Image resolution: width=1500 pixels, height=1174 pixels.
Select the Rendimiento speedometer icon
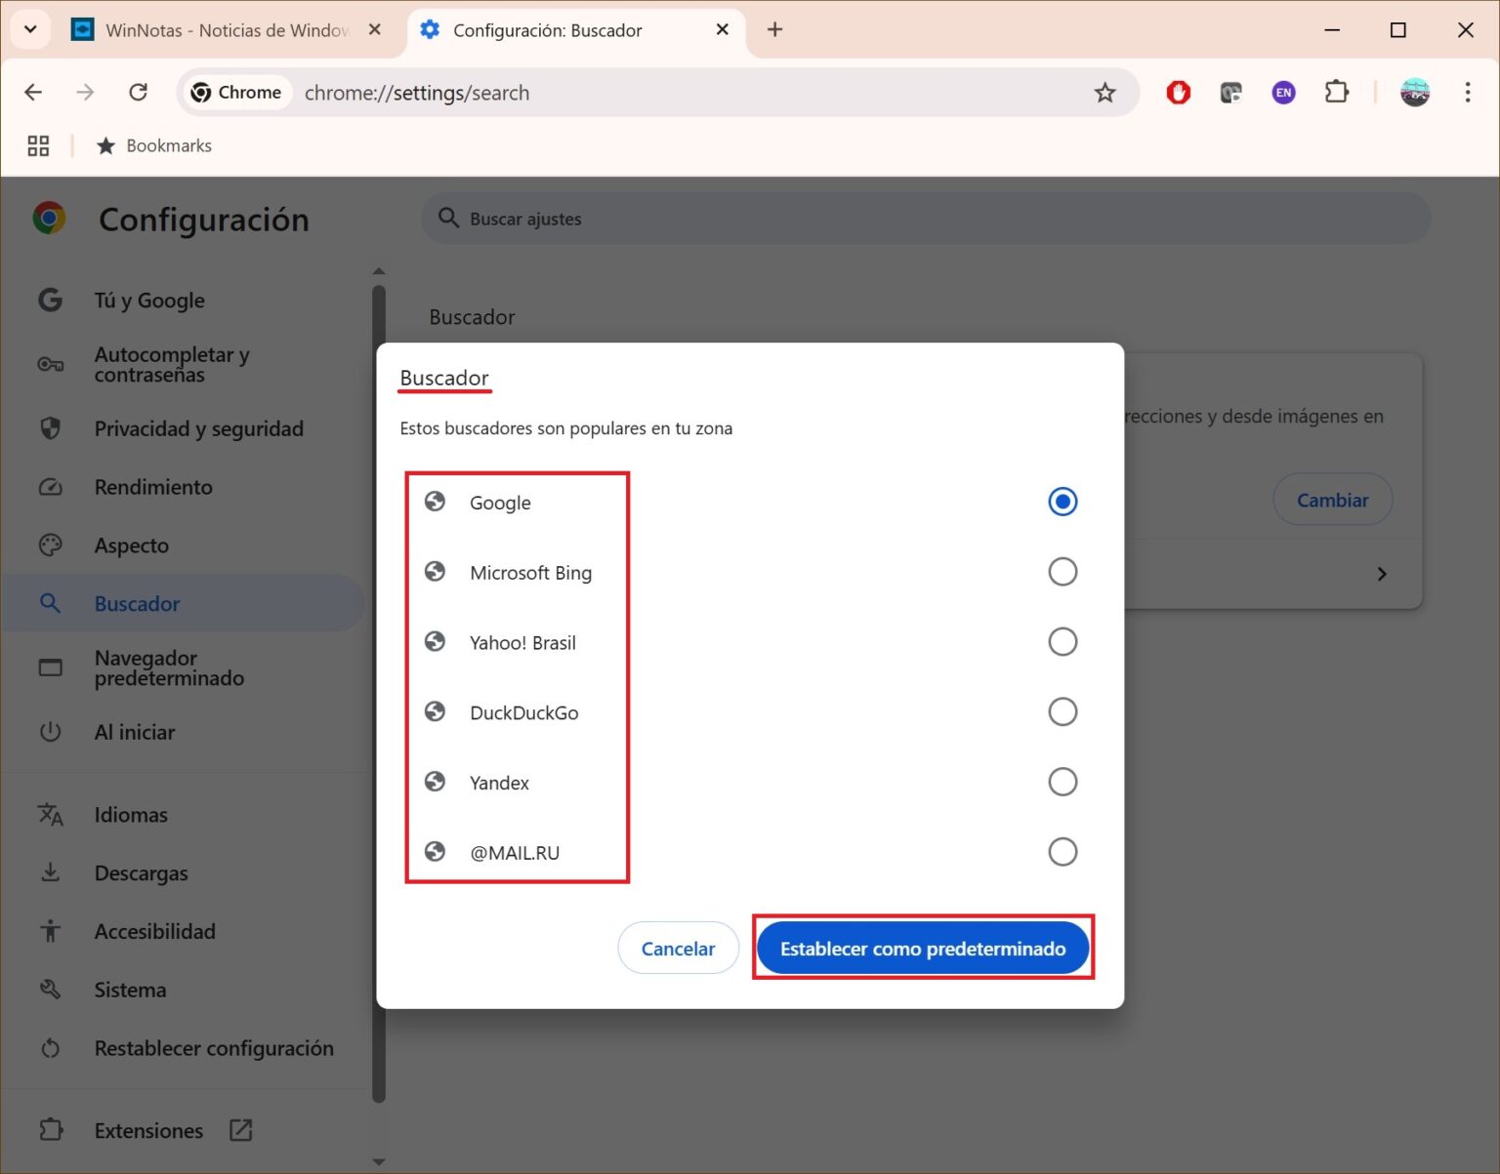50,486
